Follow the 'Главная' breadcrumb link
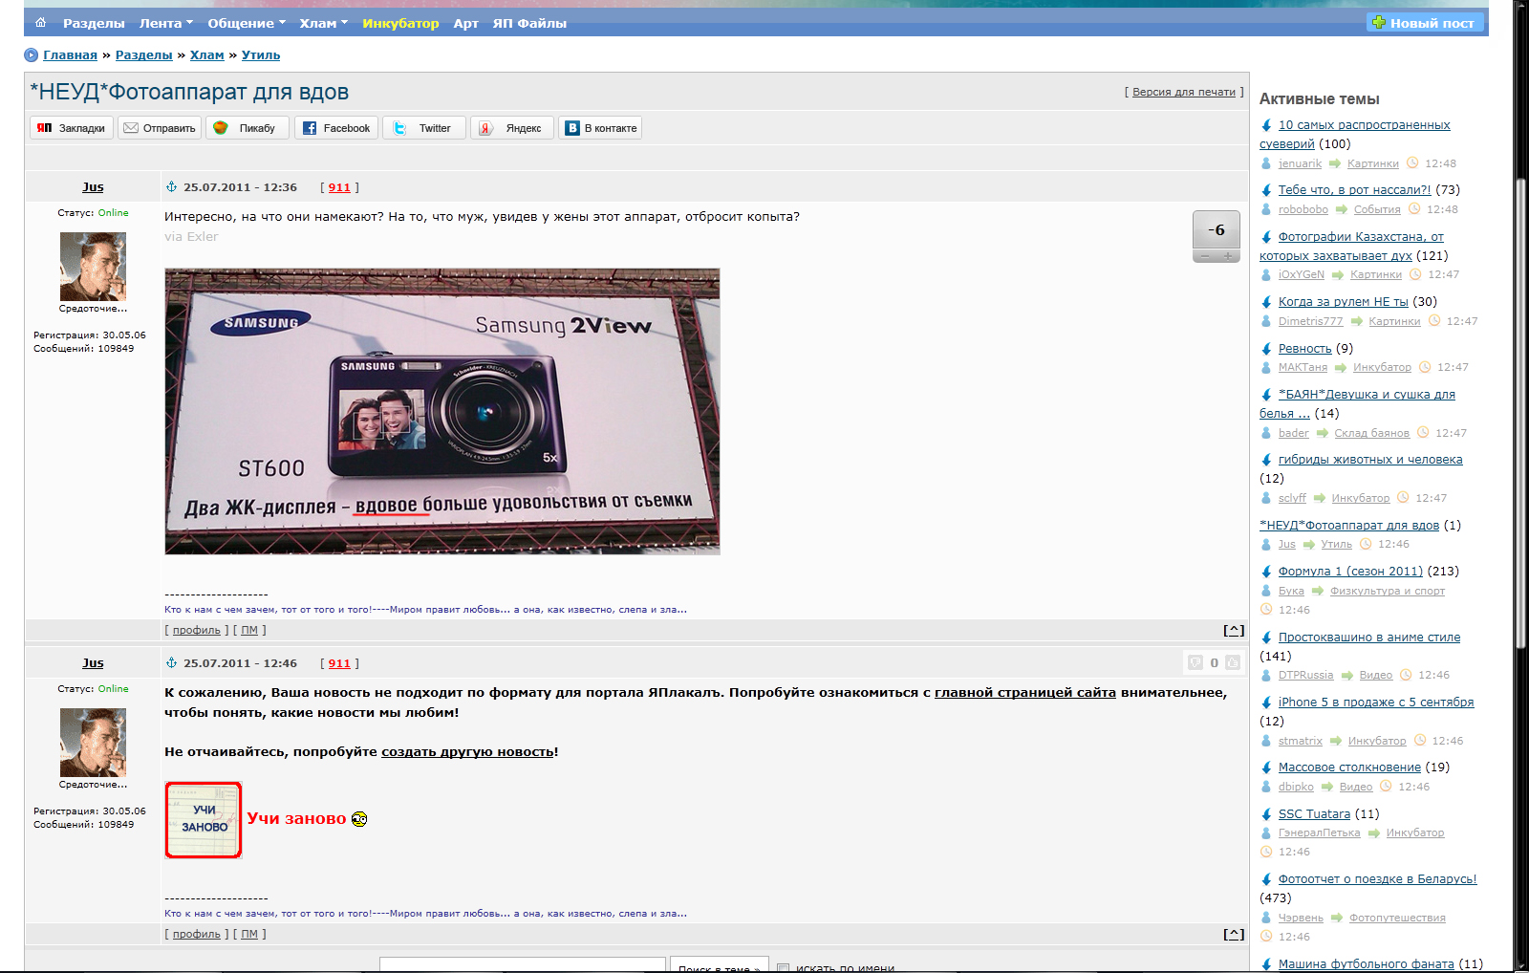This screenshot has height=973, width=1529. point(70,55)
